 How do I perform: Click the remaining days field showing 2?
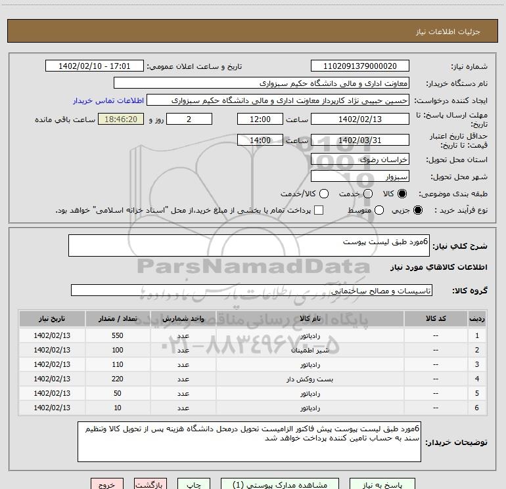tap(189, 119)
